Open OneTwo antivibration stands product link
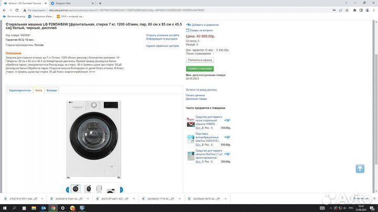Image resolution: width=378 pixels, height=212 pixels. coord(207,137)
